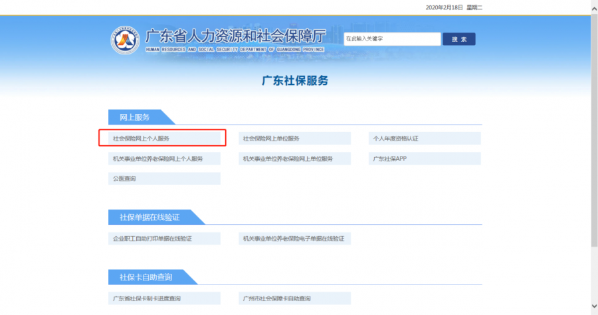598x315 pixels.
Task: Open 广州市社会保障卡自助查询 link
Action: (294, 298)
